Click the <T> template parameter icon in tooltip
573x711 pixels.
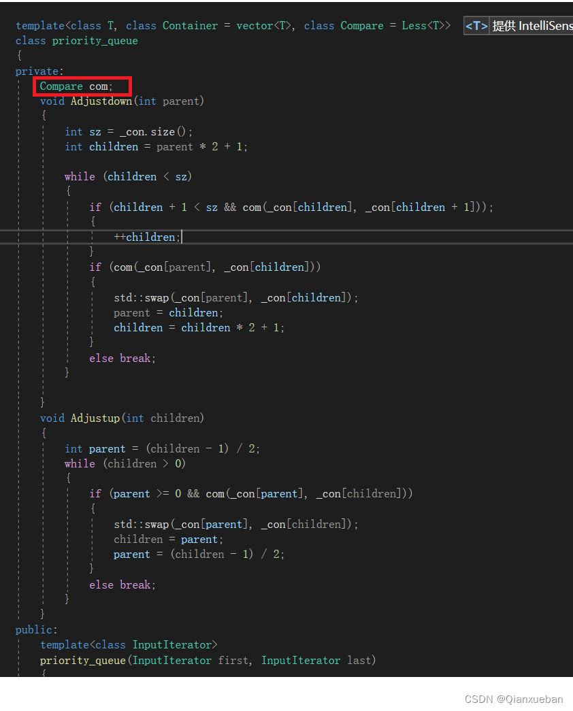coord(475,25)
